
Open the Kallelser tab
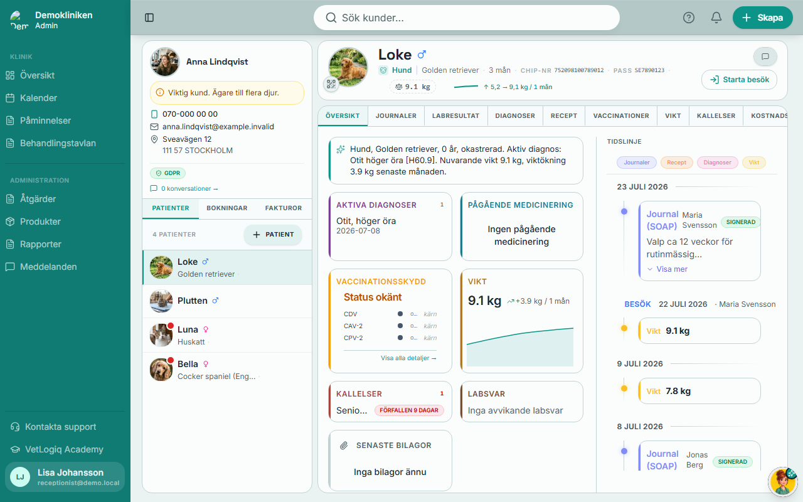coord(716,116)
